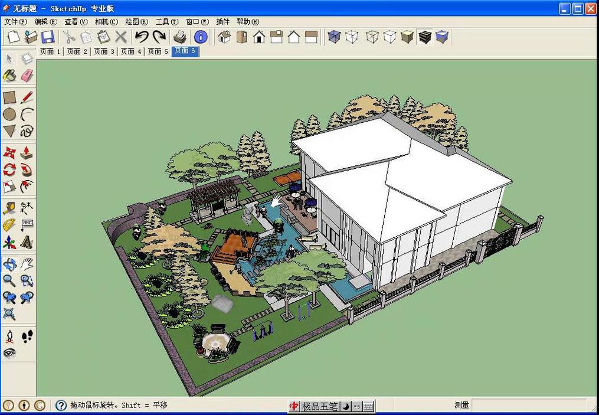The height and width of the screenshot is (415, 599).
Task: Select the 3D Text tool
Action: point(27,242)
